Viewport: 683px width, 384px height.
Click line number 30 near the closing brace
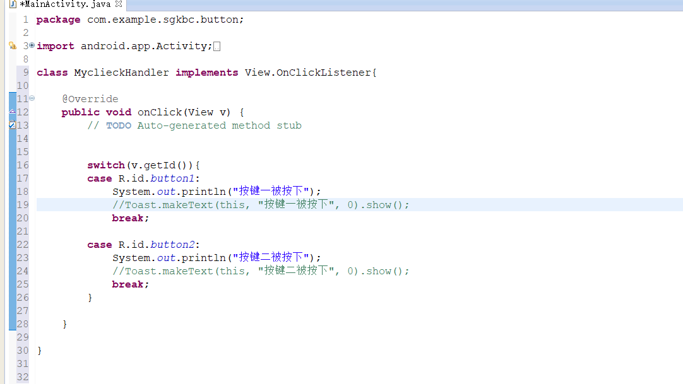tap(23, 350)
